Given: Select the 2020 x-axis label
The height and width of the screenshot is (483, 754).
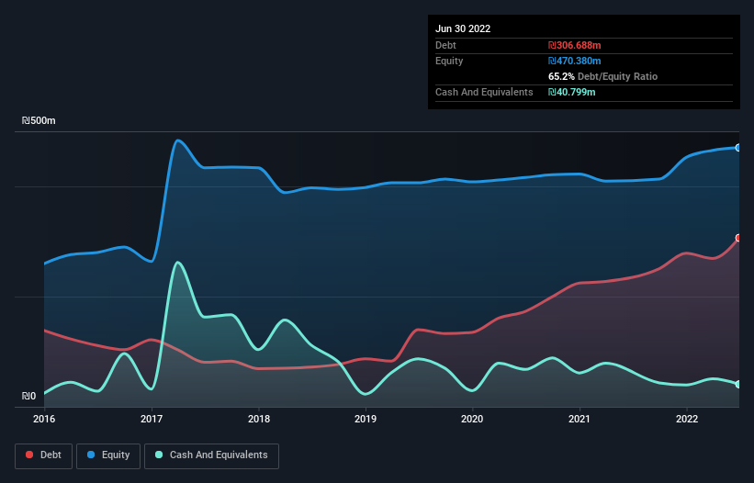Looking at the screenshot, I should click(472, 419).
